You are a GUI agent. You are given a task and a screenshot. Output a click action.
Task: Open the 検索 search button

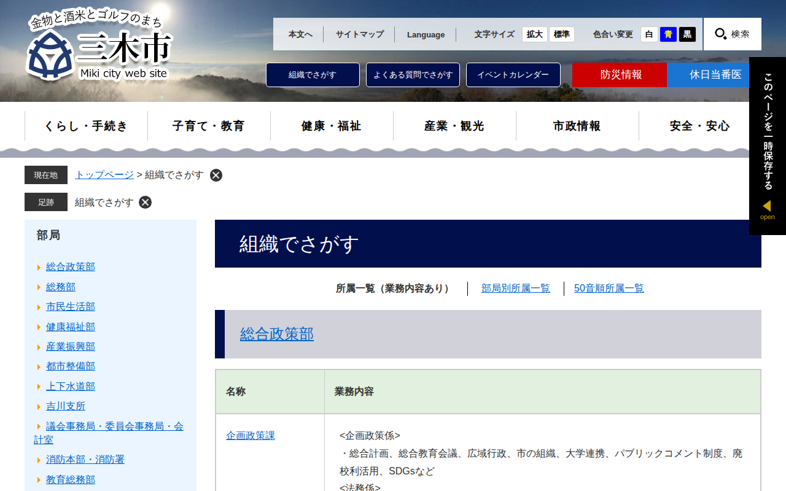click(x=733, y=34)
